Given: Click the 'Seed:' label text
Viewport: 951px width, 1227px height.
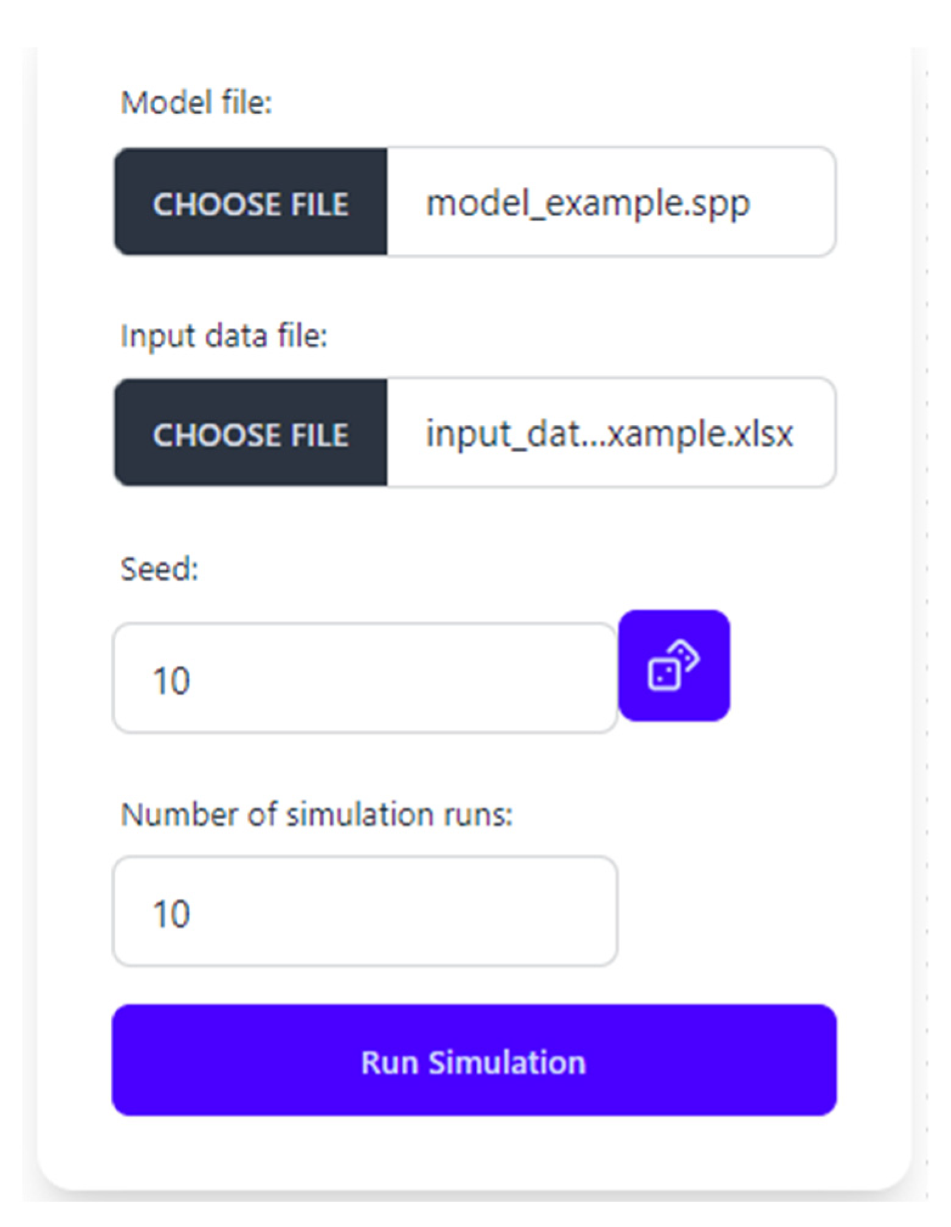Looking at the screenshot, I should 159,569.
